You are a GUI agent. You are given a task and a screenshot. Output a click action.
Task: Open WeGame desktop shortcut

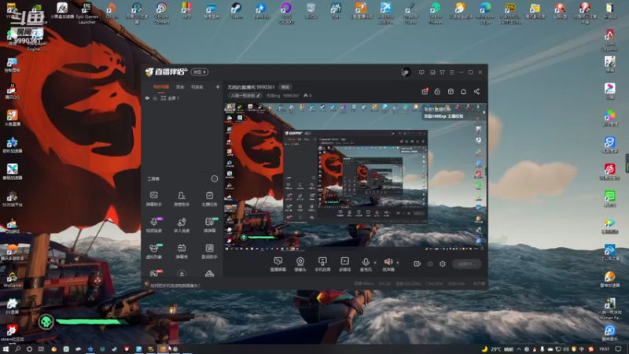point(12,279)
